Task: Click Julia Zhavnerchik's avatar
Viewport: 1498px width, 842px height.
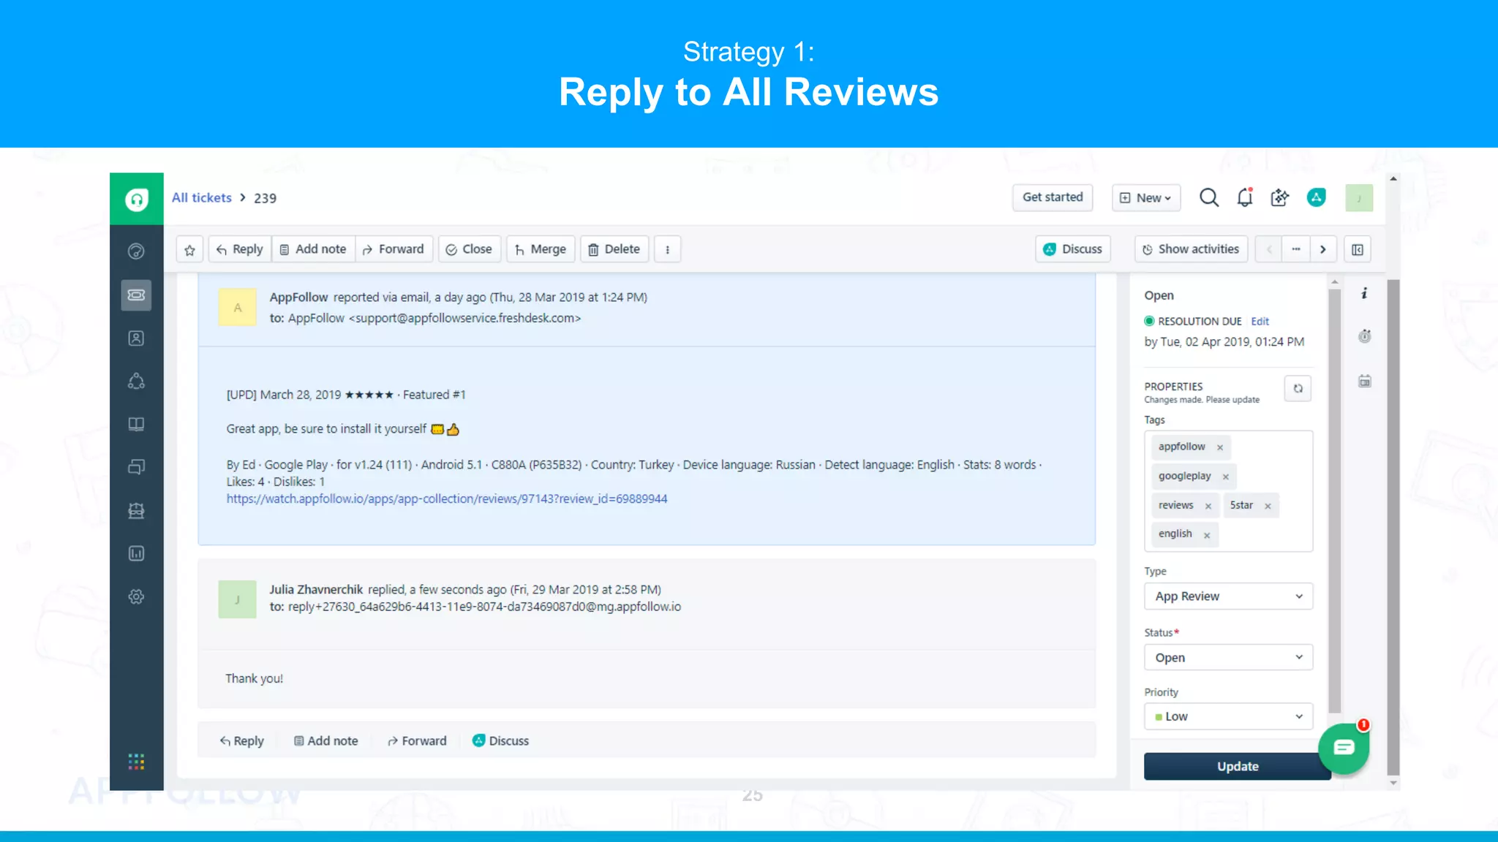Action: click(237, 599)
